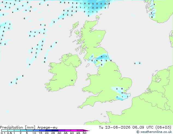Screen dimensions: 173x134
Task: Click the '(06+03)' forecast offset text
Action: coord(163,127)
